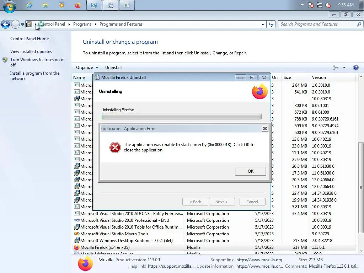Image resolution: width=364 pixels, height=273 pixels.
Task: Open the support.mozilla help link
Action: pyautogui.click(x=172, y=267)
